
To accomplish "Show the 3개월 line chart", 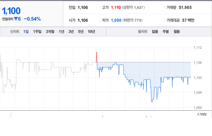I will (x=50, y=31).
